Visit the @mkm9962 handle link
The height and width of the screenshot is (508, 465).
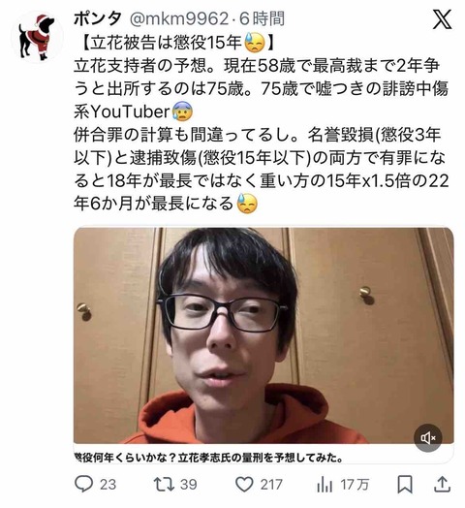pos(179,19)
